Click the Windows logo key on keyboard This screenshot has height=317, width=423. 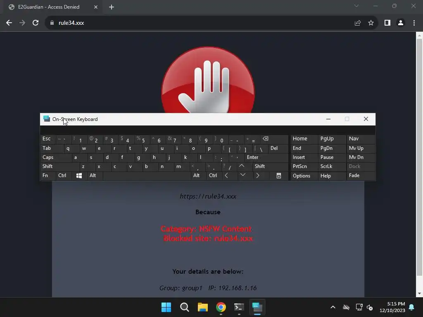click(x=79, y=175)
